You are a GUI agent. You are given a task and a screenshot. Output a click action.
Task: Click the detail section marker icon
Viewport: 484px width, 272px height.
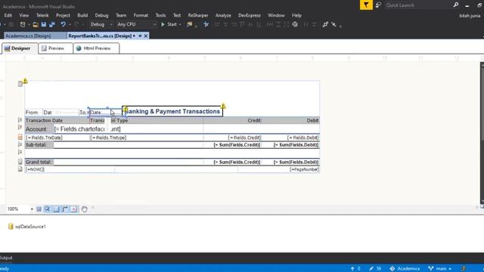coord(20,138)
